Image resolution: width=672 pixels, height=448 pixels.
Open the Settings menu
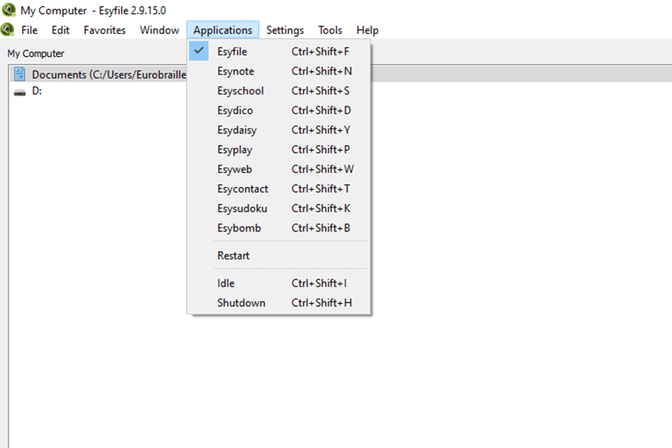285,30
